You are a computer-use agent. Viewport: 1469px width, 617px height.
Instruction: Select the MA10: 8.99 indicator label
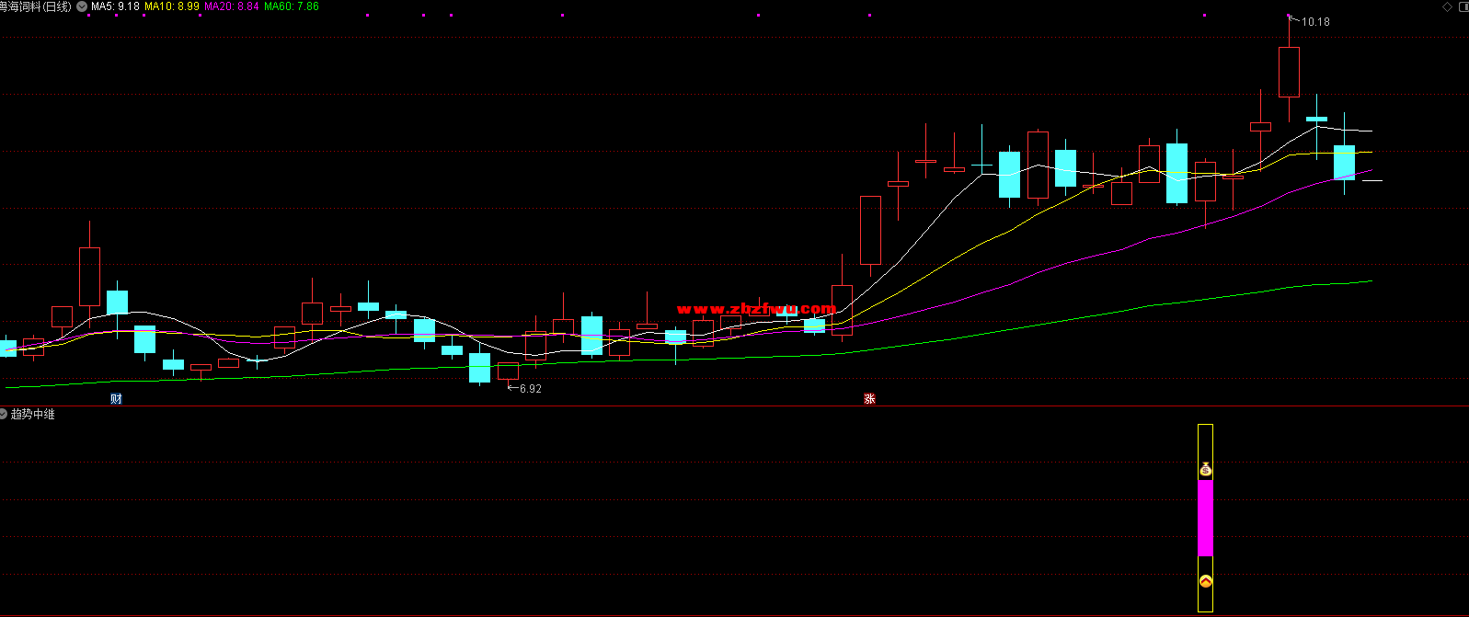(171, 6)
